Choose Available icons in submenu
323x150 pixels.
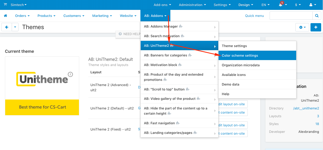coord(257,75)
